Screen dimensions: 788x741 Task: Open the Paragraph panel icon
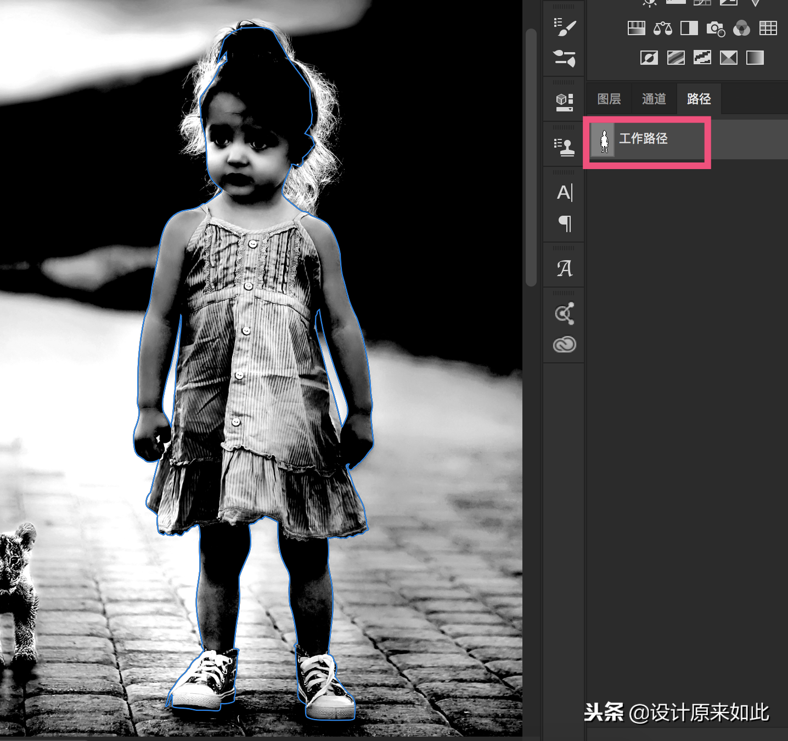point(565,223)
